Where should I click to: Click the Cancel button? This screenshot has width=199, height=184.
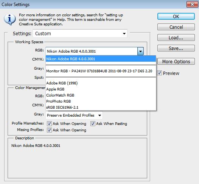click(176, 27)
